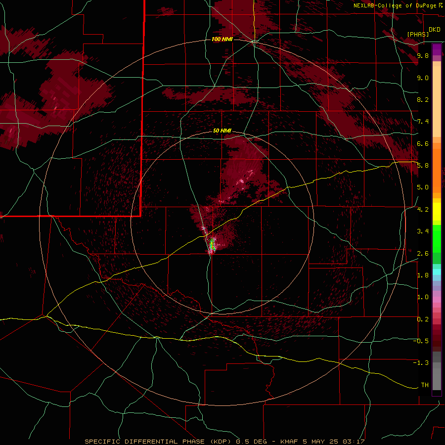Image resolution: width=445 pixels, height=445 pixels.
Task: Click the -1.3 value on color scale
Action: tap(421, 363)
